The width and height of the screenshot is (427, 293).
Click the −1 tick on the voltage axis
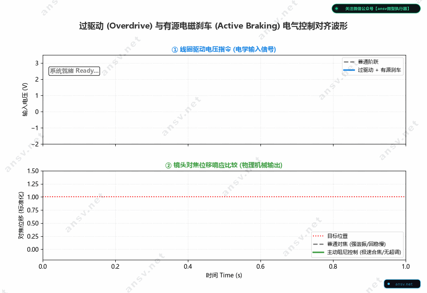[x=35, y=128]
